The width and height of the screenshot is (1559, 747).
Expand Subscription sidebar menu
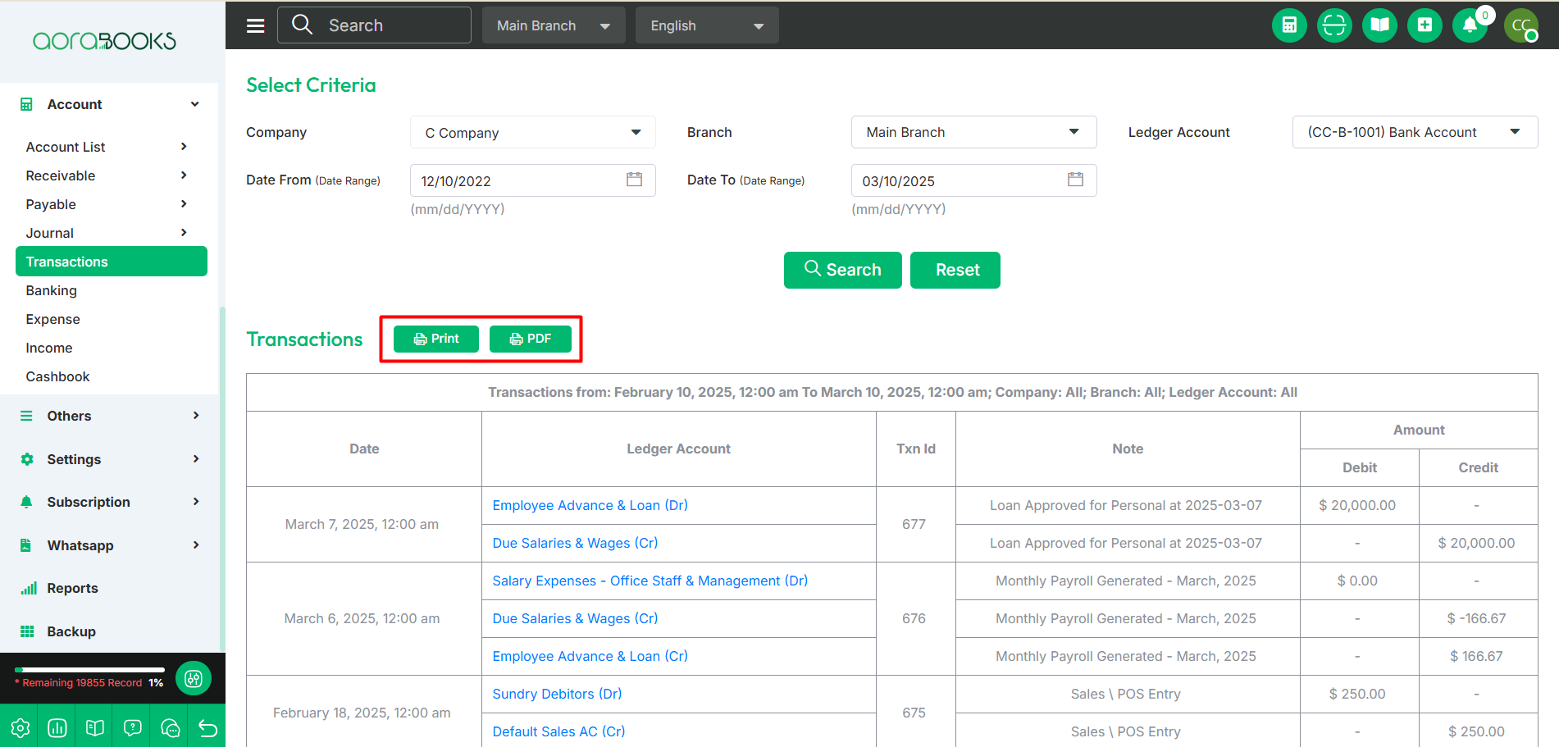[x=110, y=502]
